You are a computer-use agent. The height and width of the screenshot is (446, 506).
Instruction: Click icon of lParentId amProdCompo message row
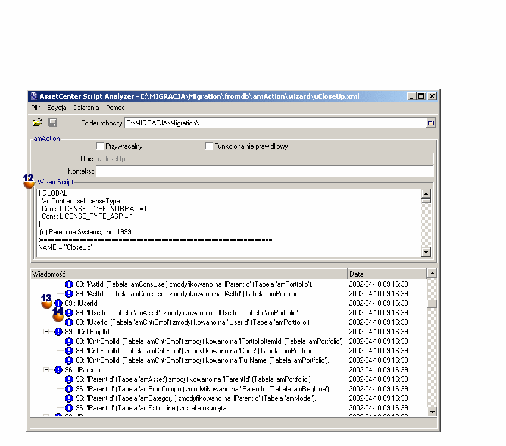pos(69,389)
